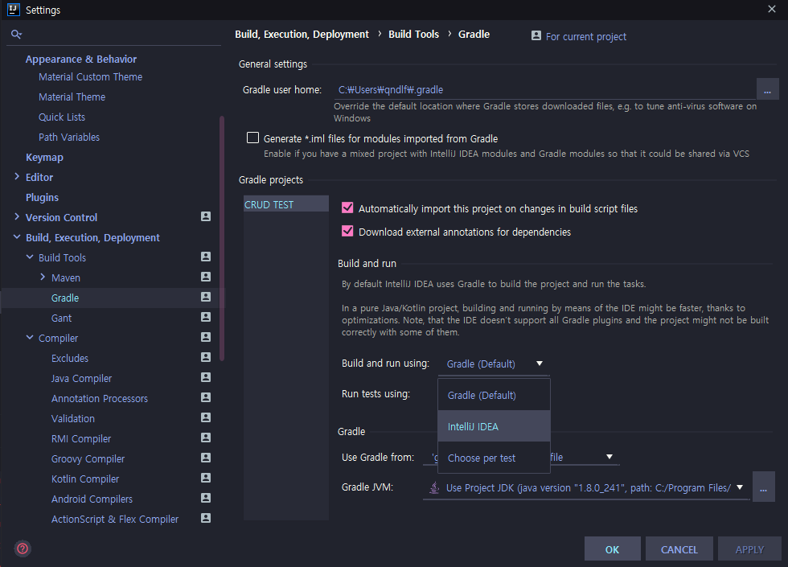Open Quick Lists settings
The image size is (788, 567).
62,117
